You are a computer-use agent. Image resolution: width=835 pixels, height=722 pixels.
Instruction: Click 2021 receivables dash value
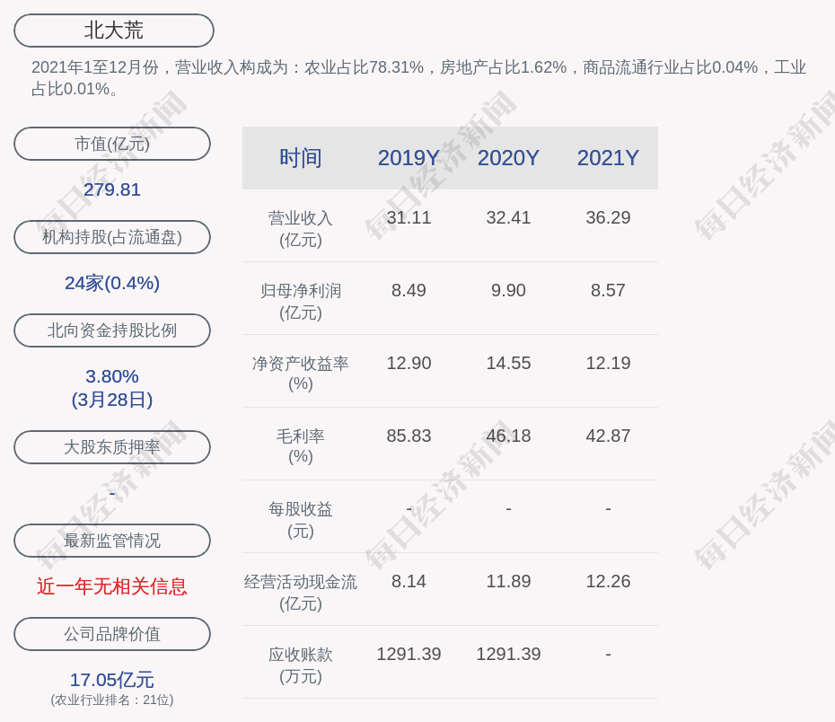tap(608, 654)
